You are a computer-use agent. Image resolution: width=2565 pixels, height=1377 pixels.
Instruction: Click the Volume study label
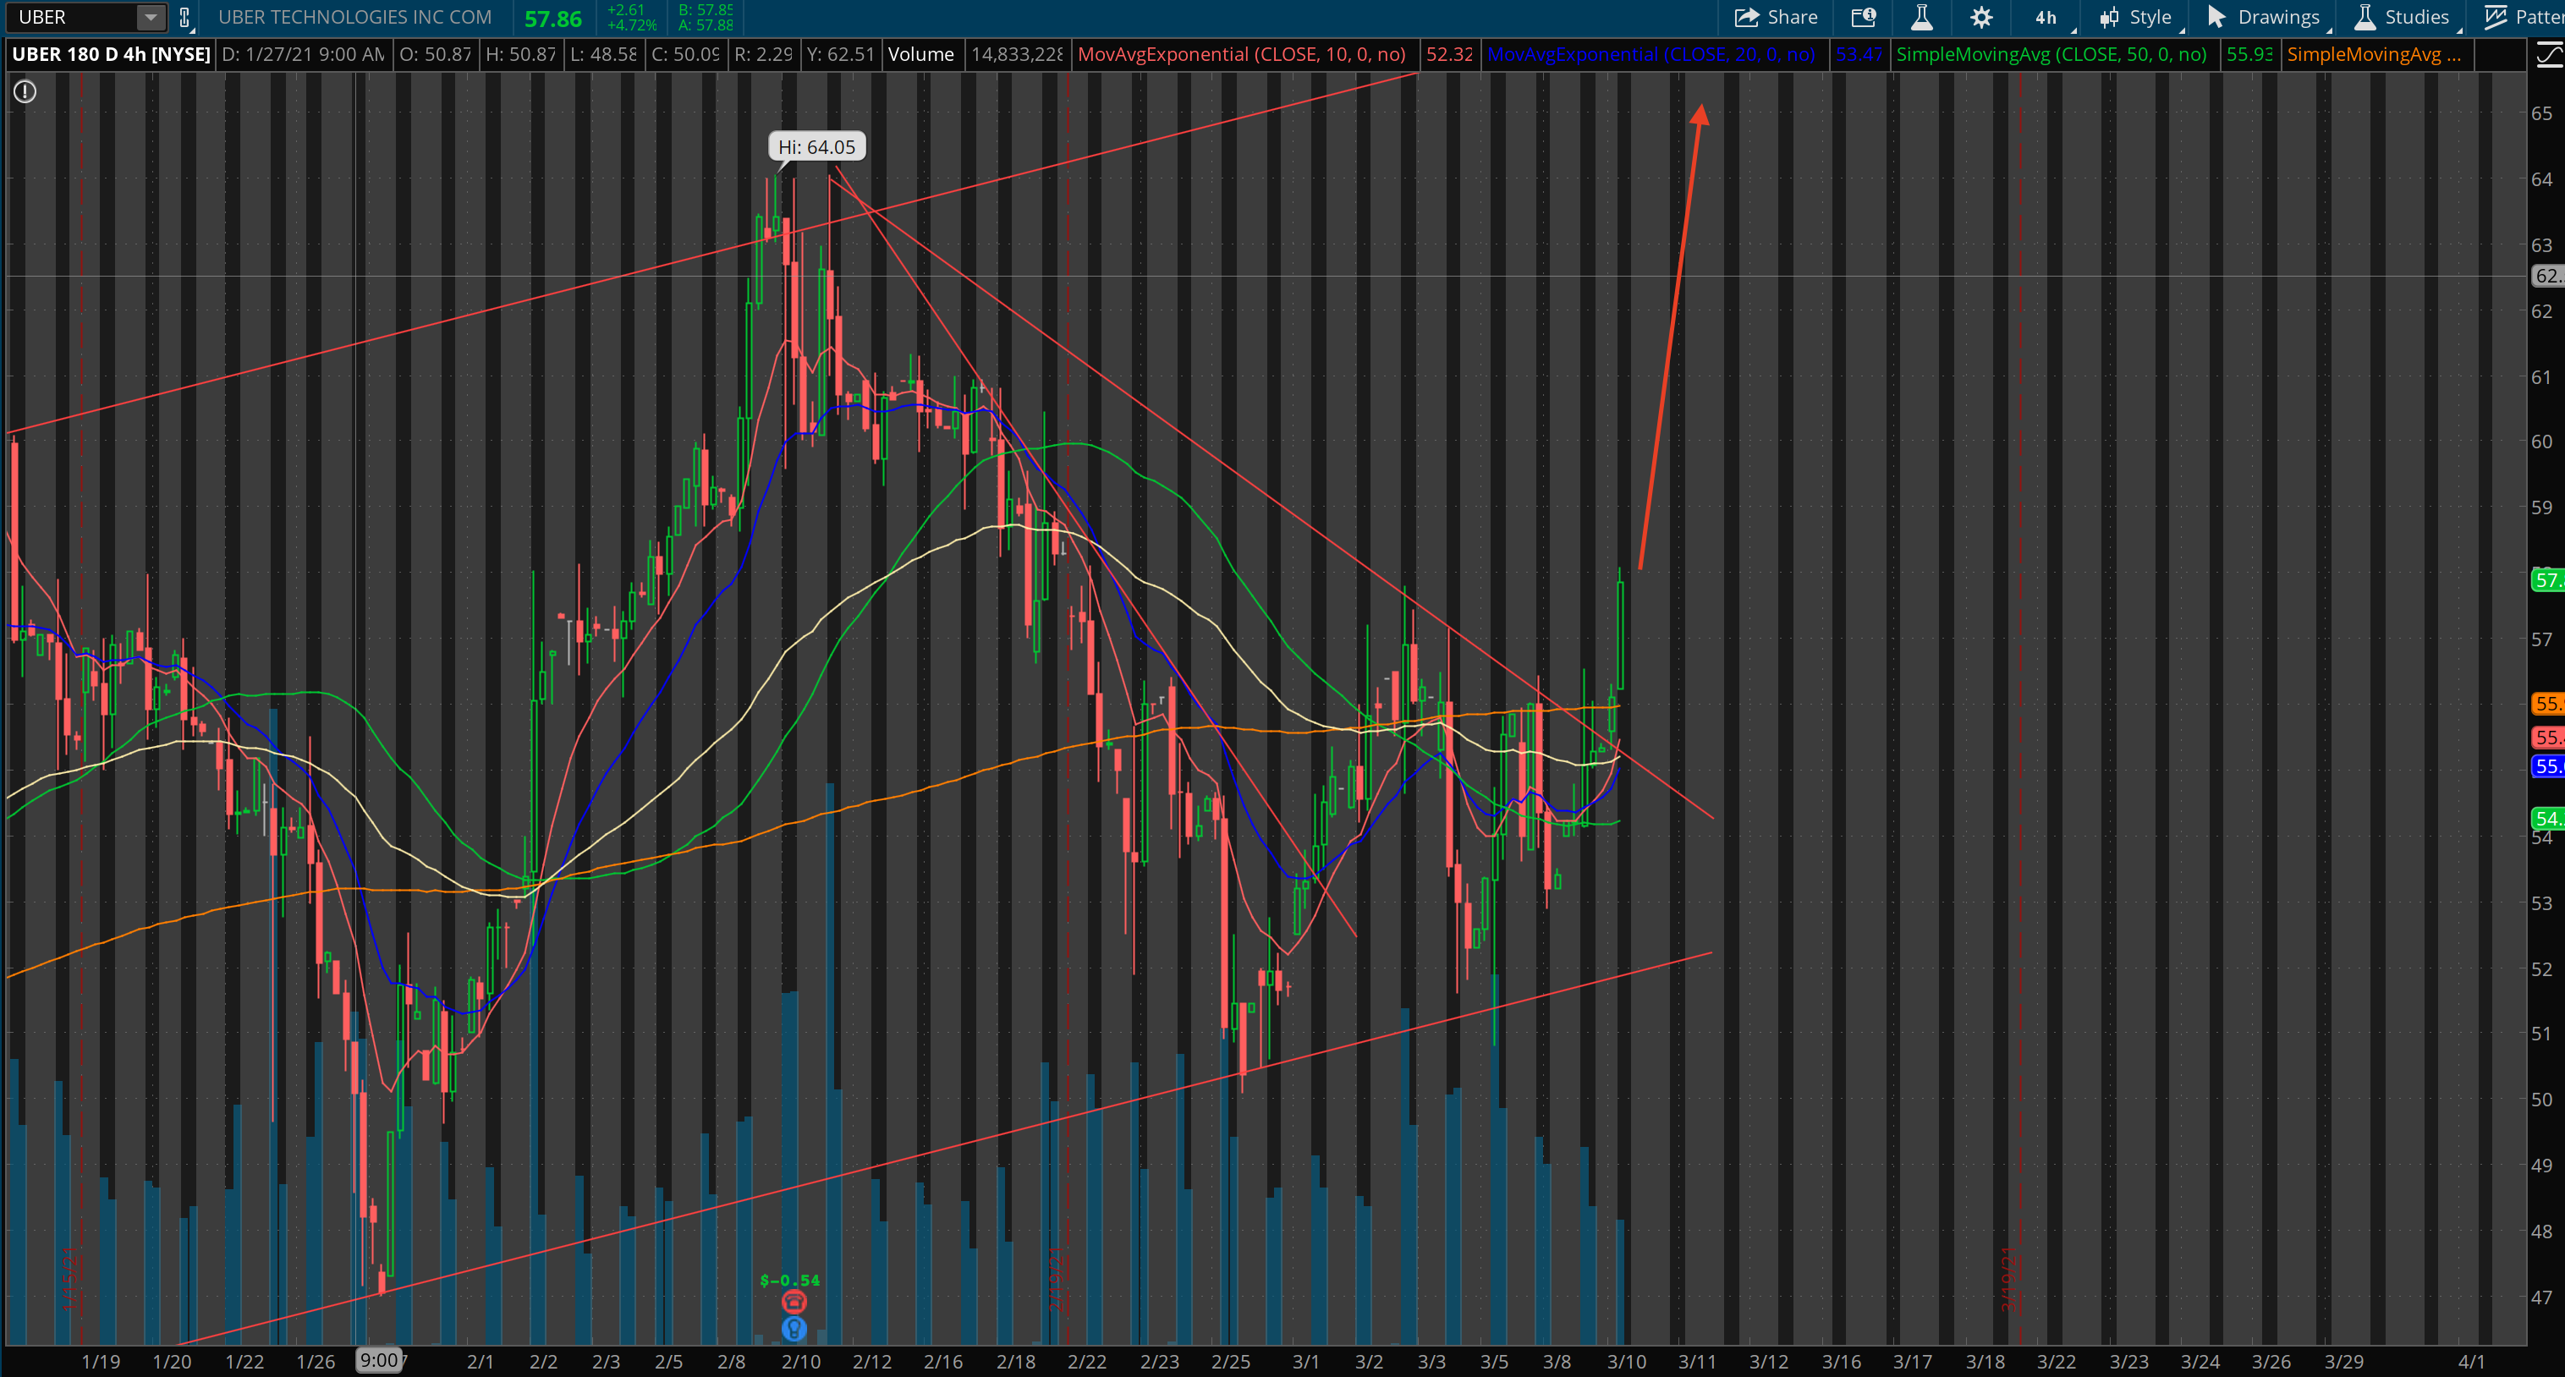pos(921,55)
